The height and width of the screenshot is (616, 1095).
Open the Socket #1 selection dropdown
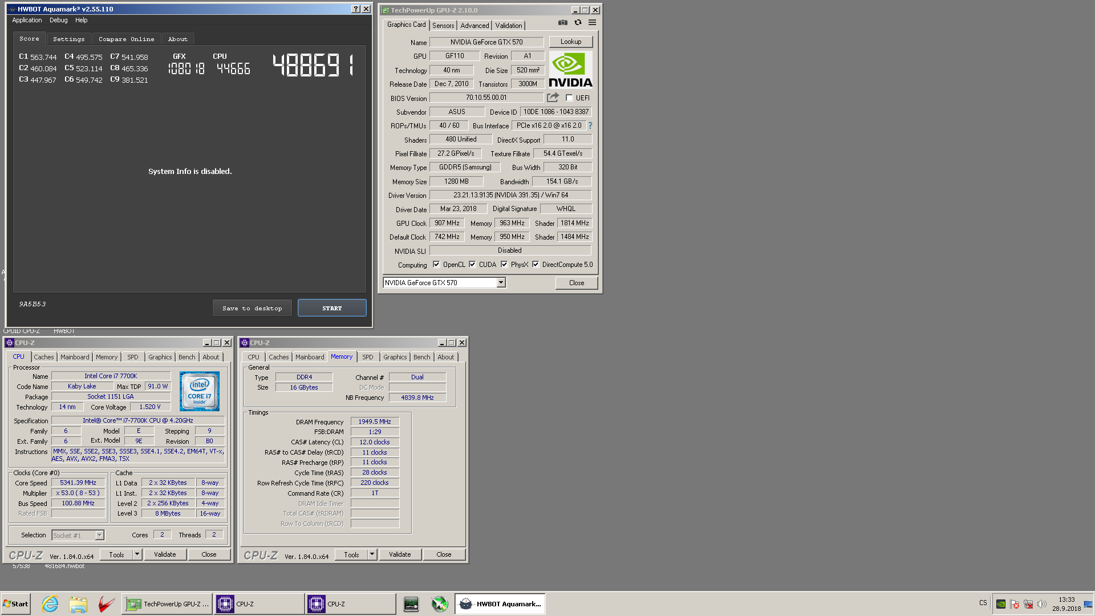click(x=99, y=535)
